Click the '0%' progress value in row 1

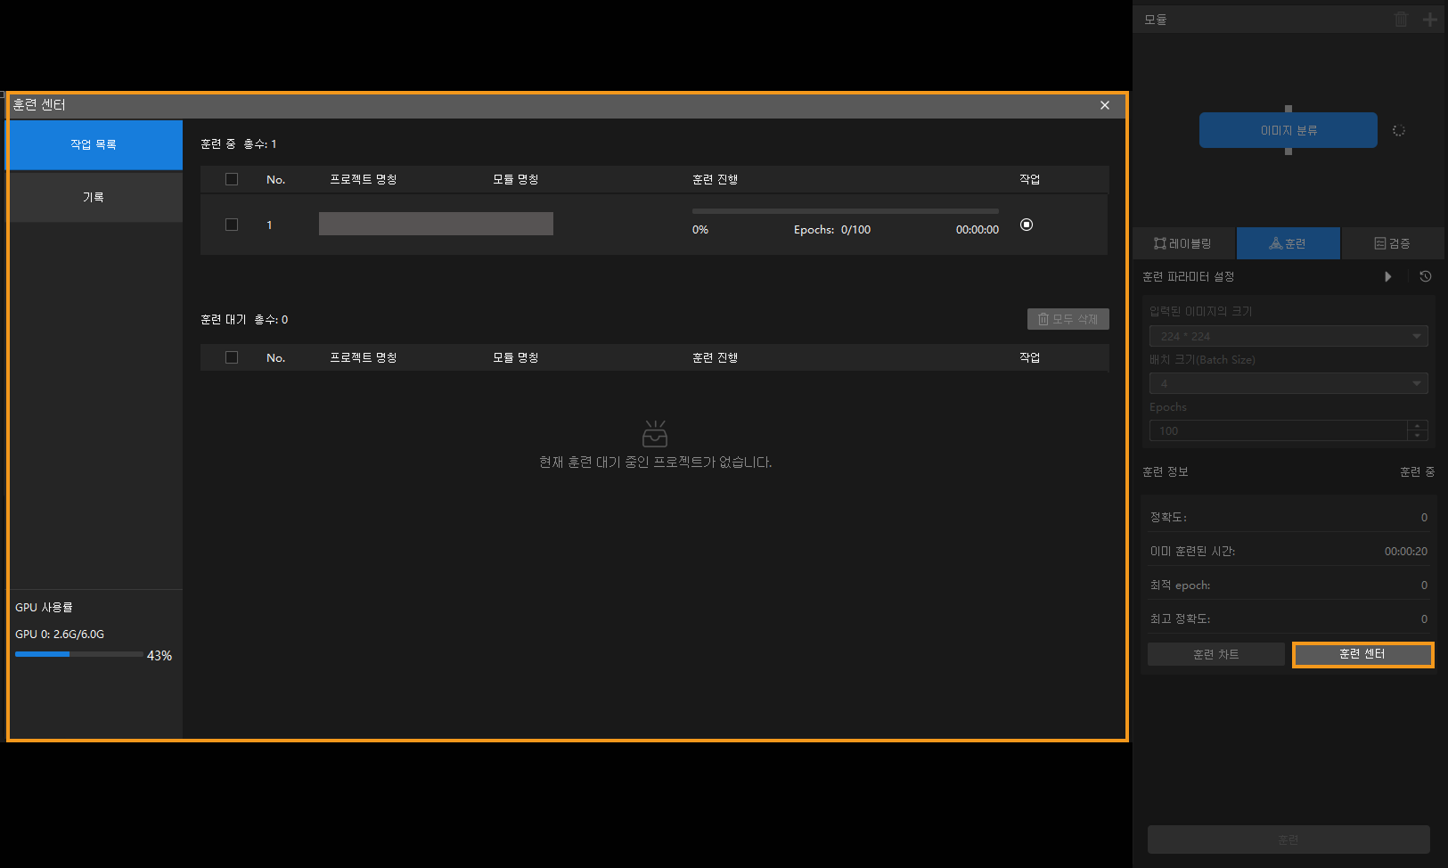tap(700, 230)
